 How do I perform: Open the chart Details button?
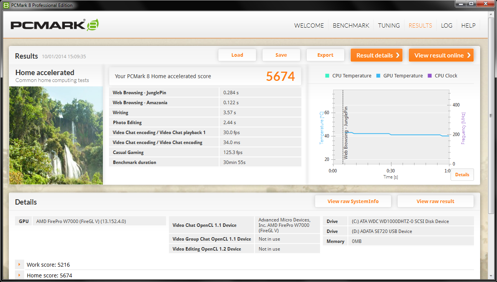(462, 175)
